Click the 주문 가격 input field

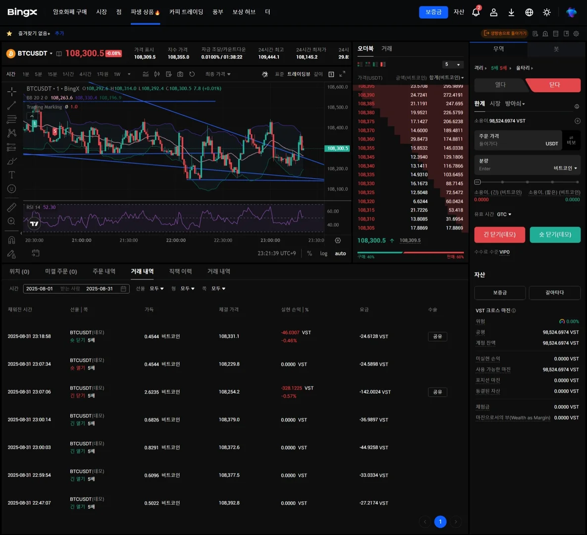click(518, 140)
